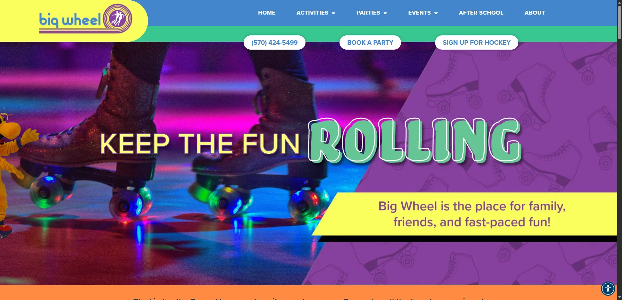Open the After School page

(x=481, y=13)
